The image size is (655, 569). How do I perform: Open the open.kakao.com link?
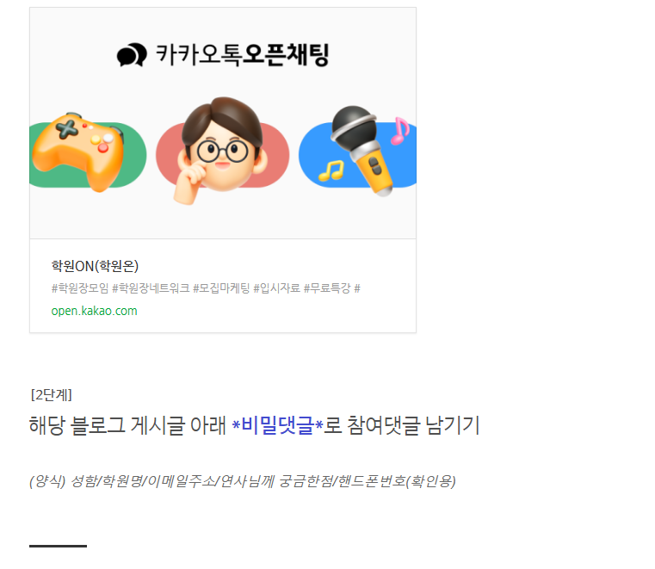pos(94,311)
